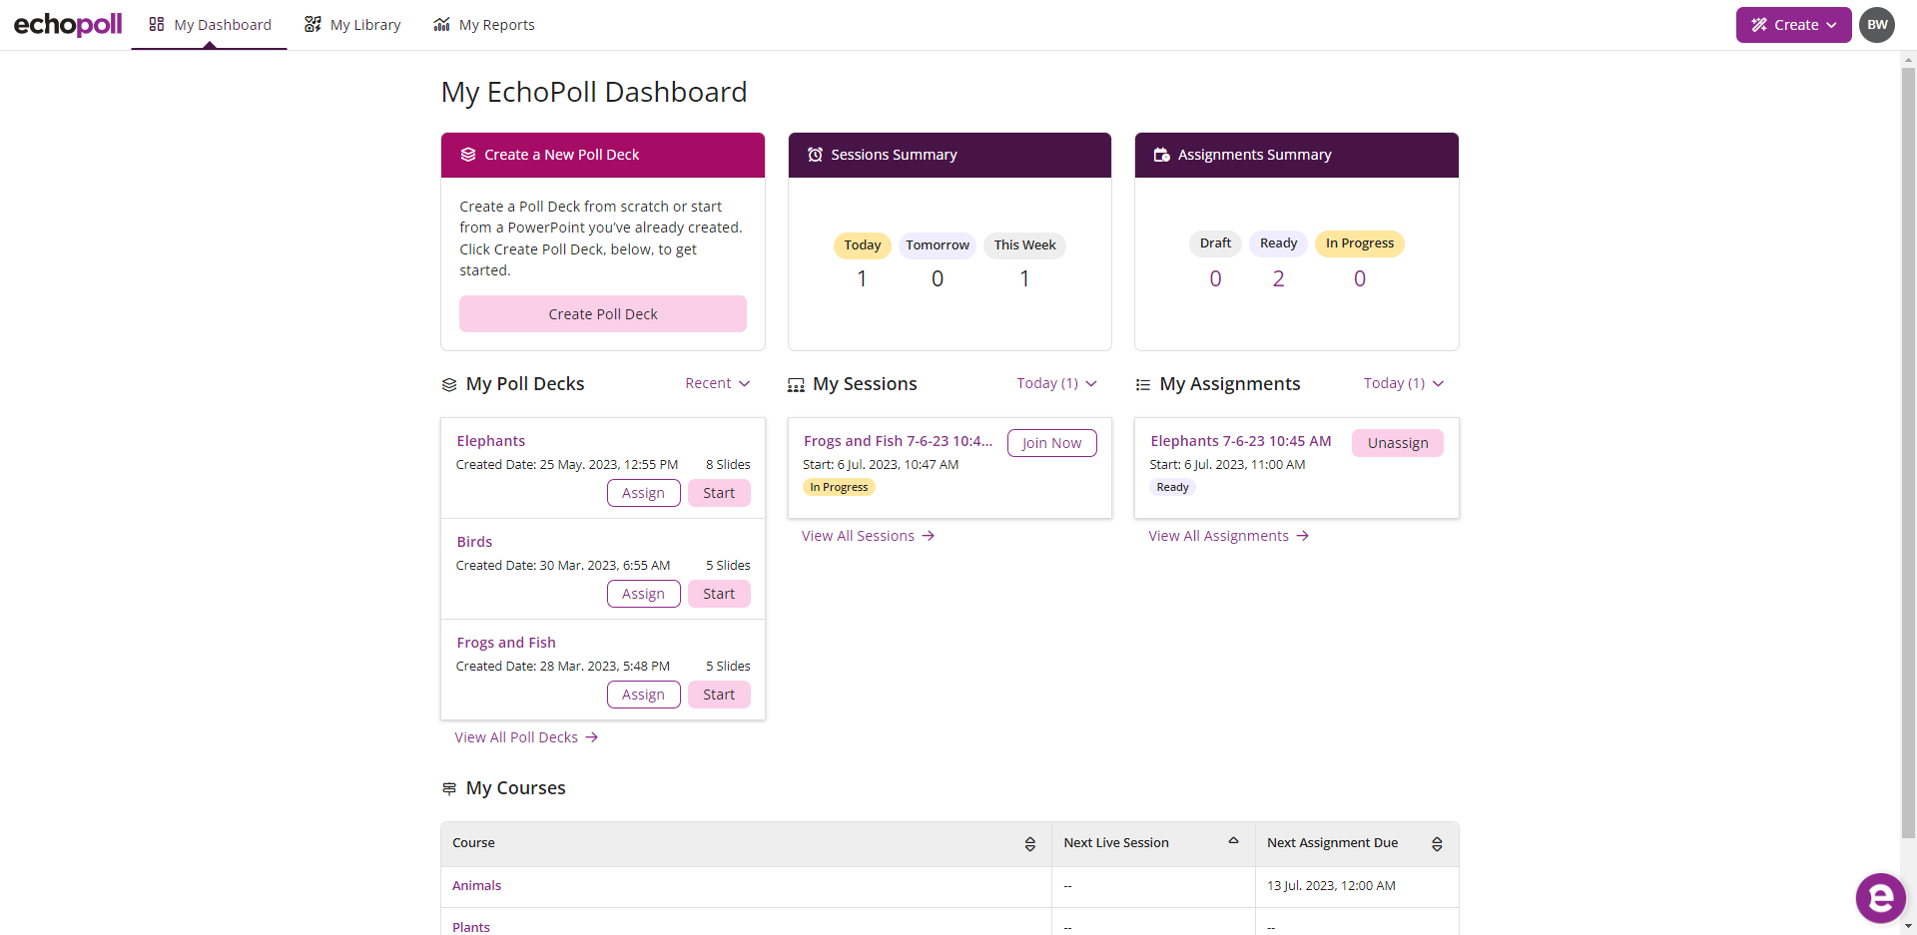
Task: Select the This Week sessions pill
Action: [x=1025, y=245]
